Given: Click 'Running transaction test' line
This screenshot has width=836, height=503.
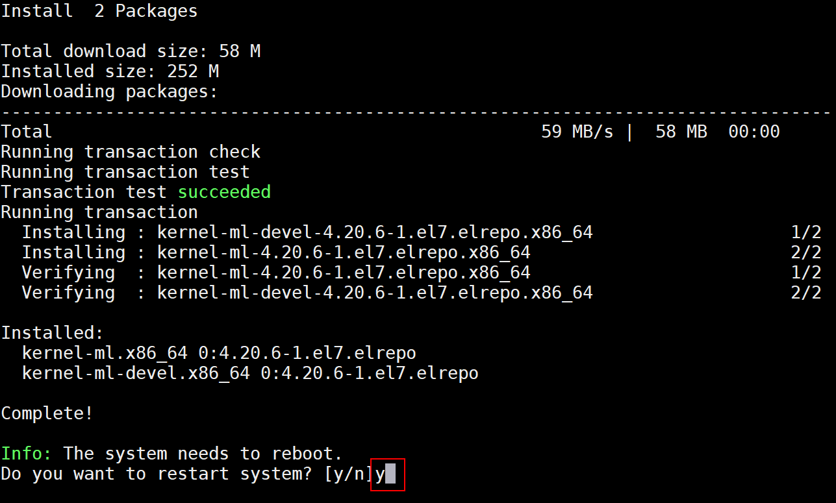Looking at the screenshot, I should (125, 172).
